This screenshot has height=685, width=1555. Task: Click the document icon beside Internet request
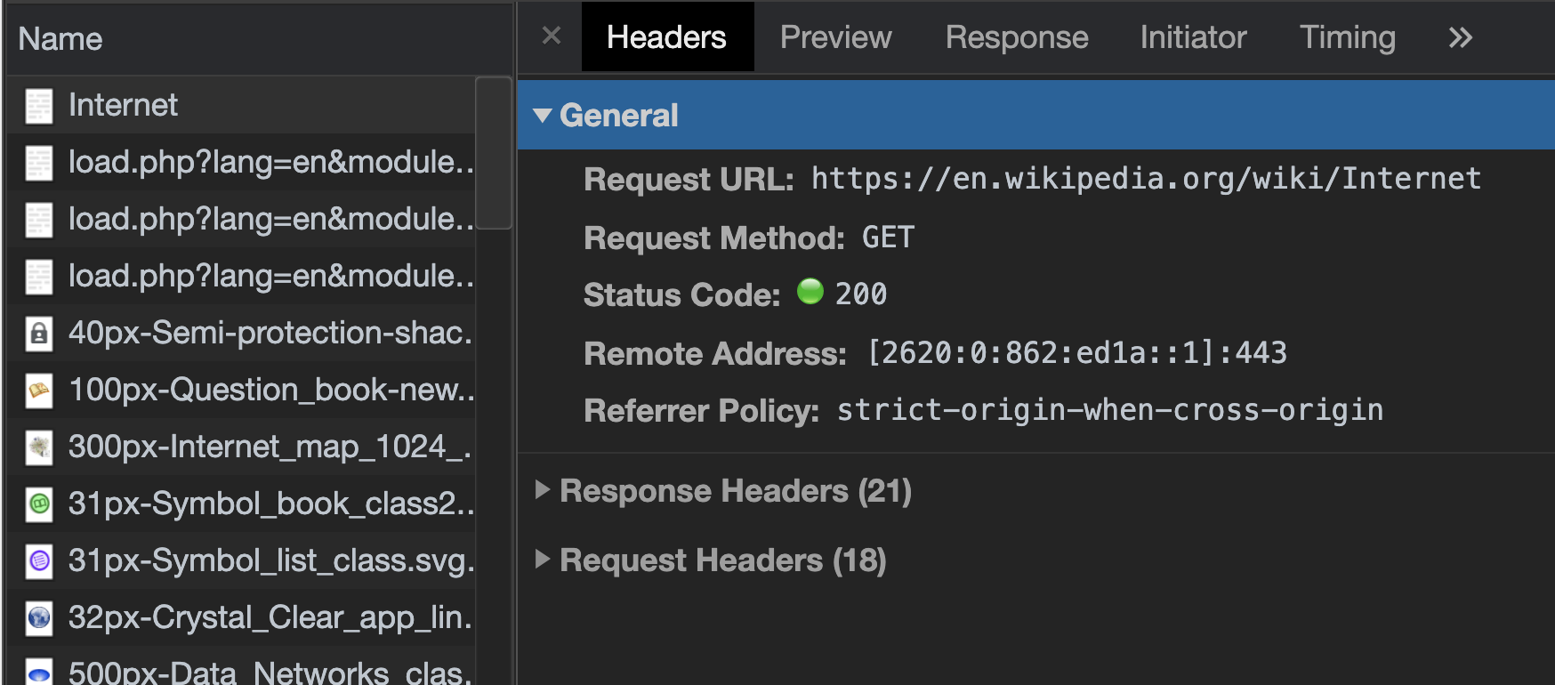click(x=37, y=104)
